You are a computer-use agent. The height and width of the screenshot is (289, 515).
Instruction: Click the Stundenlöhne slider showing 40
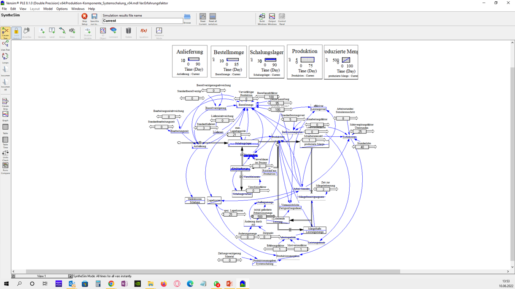tap(364, 147)
